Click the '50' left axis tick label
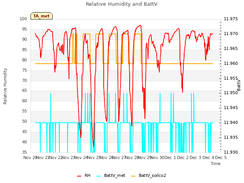 pos(24,121)
